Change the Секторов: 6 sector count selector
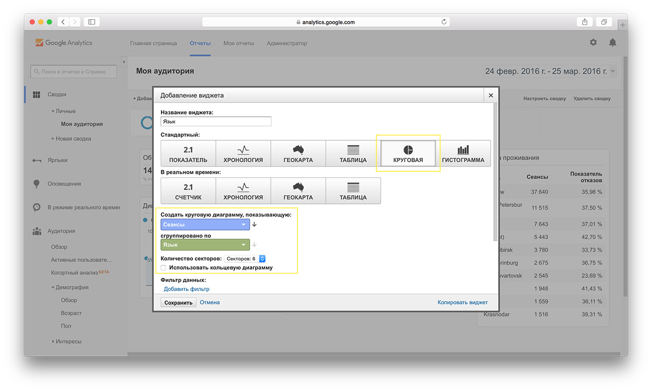652x391 pixels. pyautogui.click(x=244, y=259)
